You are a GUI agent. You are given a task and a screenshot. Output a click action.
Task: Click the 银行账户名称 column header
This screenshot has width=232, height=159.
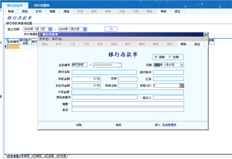(x=25, y=42)
